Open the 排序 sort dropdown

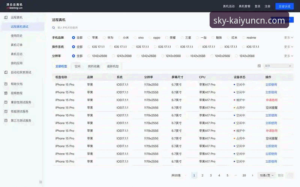278,66
